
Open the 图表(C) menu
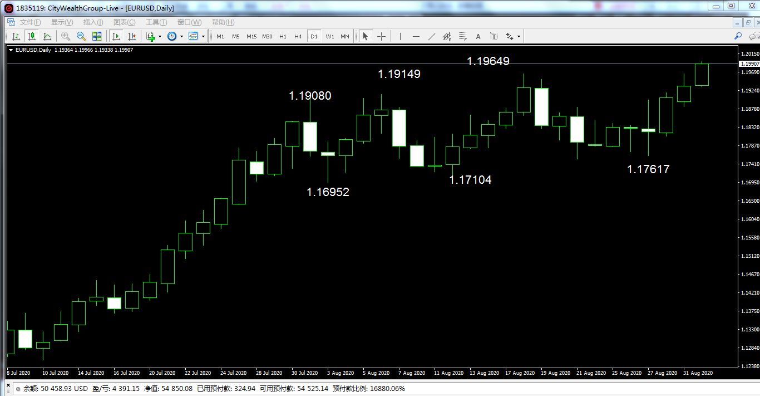(x=124, y=22)
